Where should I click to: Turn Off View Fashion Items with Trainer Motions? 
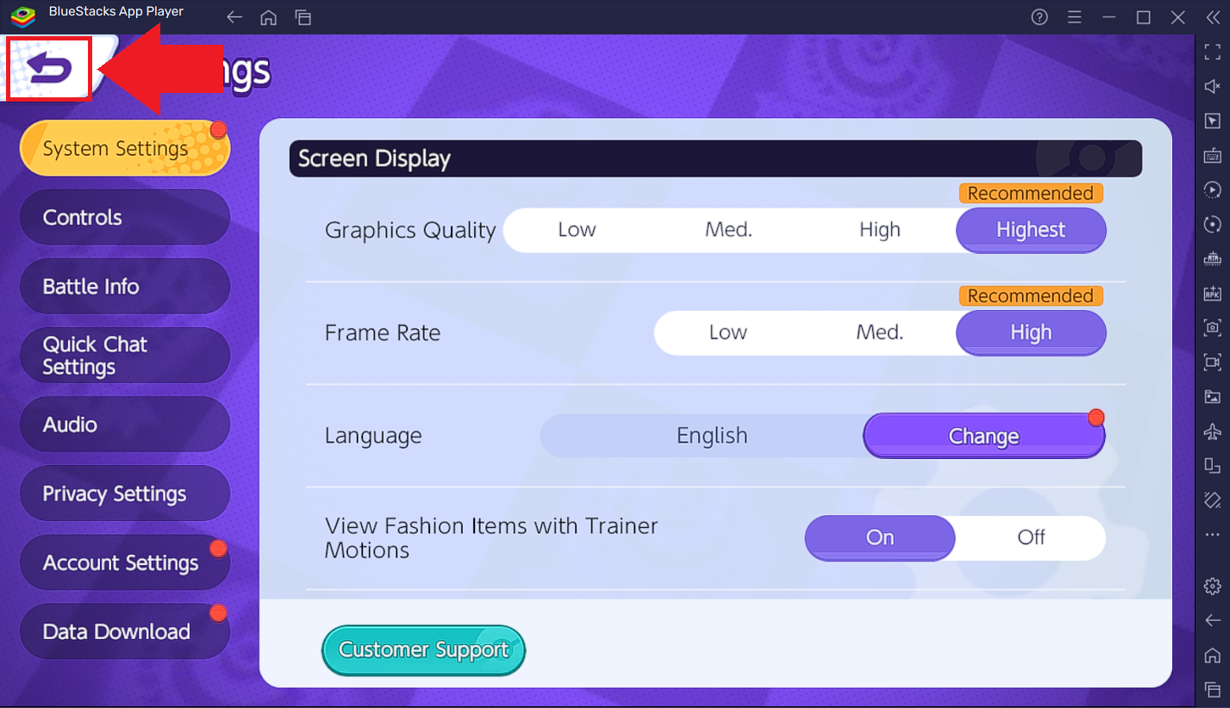(1031, 537)
